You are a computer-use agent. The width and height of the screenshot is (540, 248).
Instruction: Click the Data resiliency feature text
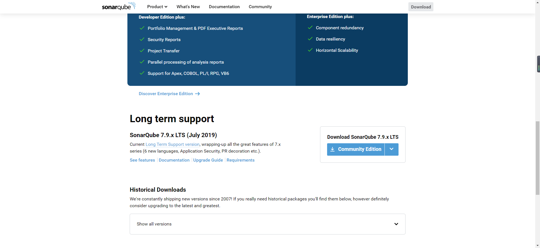pos(330,39)
